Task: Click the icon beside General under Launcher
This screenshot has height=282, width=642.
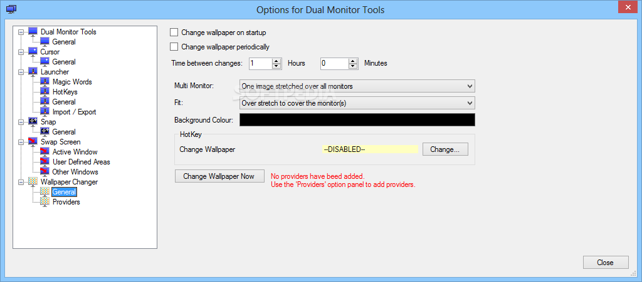Action: [45, 102]
